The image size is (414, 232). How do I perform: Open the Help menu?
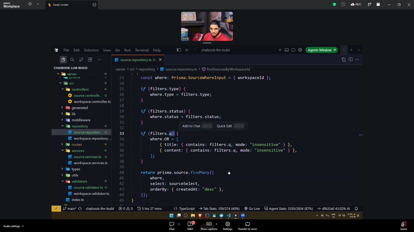157,50
